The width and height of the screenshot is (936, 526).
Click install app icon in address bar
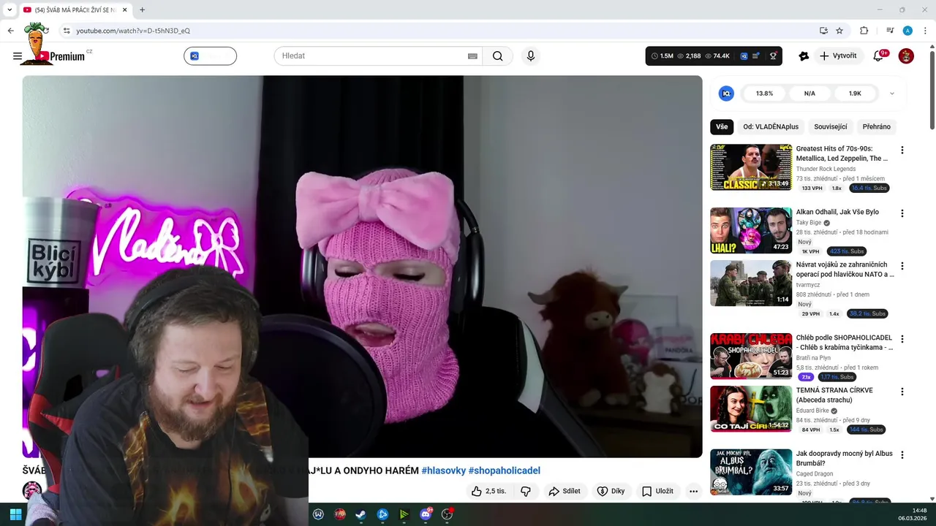[823, 31]
